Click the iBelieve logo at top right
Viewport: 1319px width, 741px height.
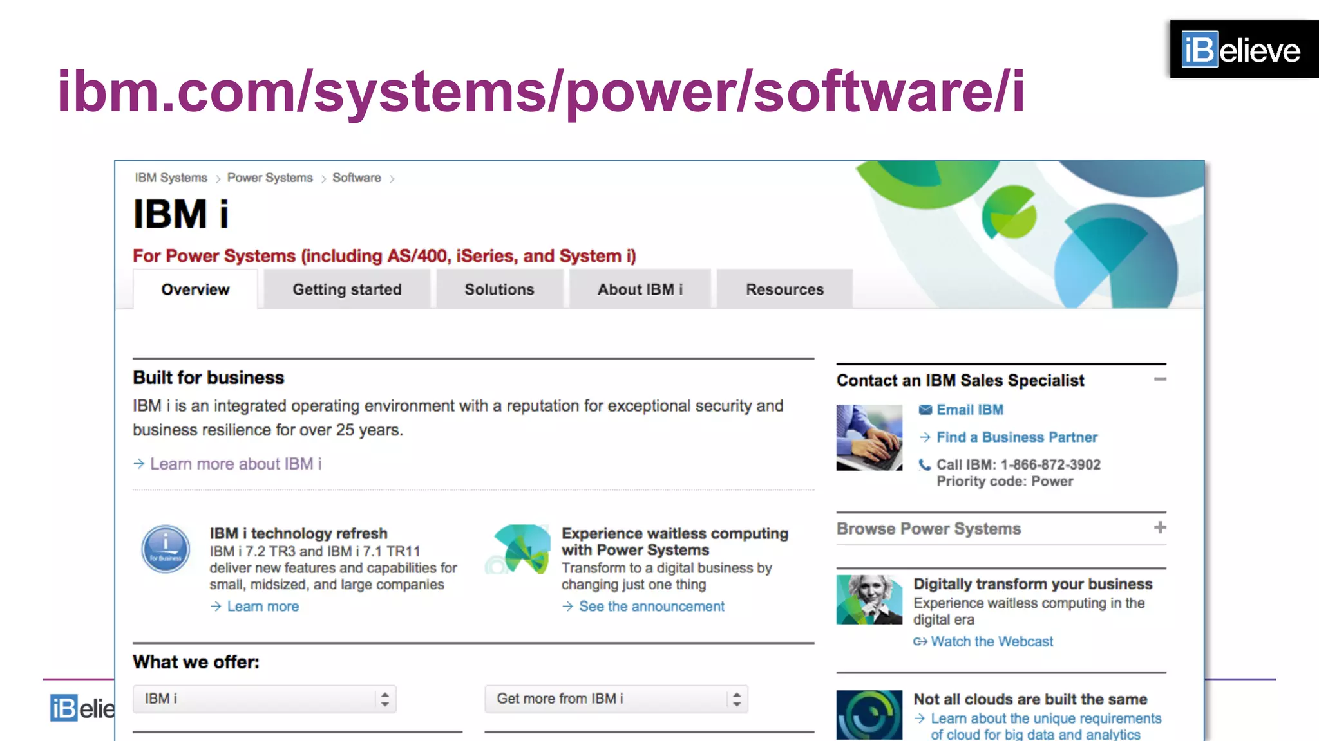click(1244, 50)
